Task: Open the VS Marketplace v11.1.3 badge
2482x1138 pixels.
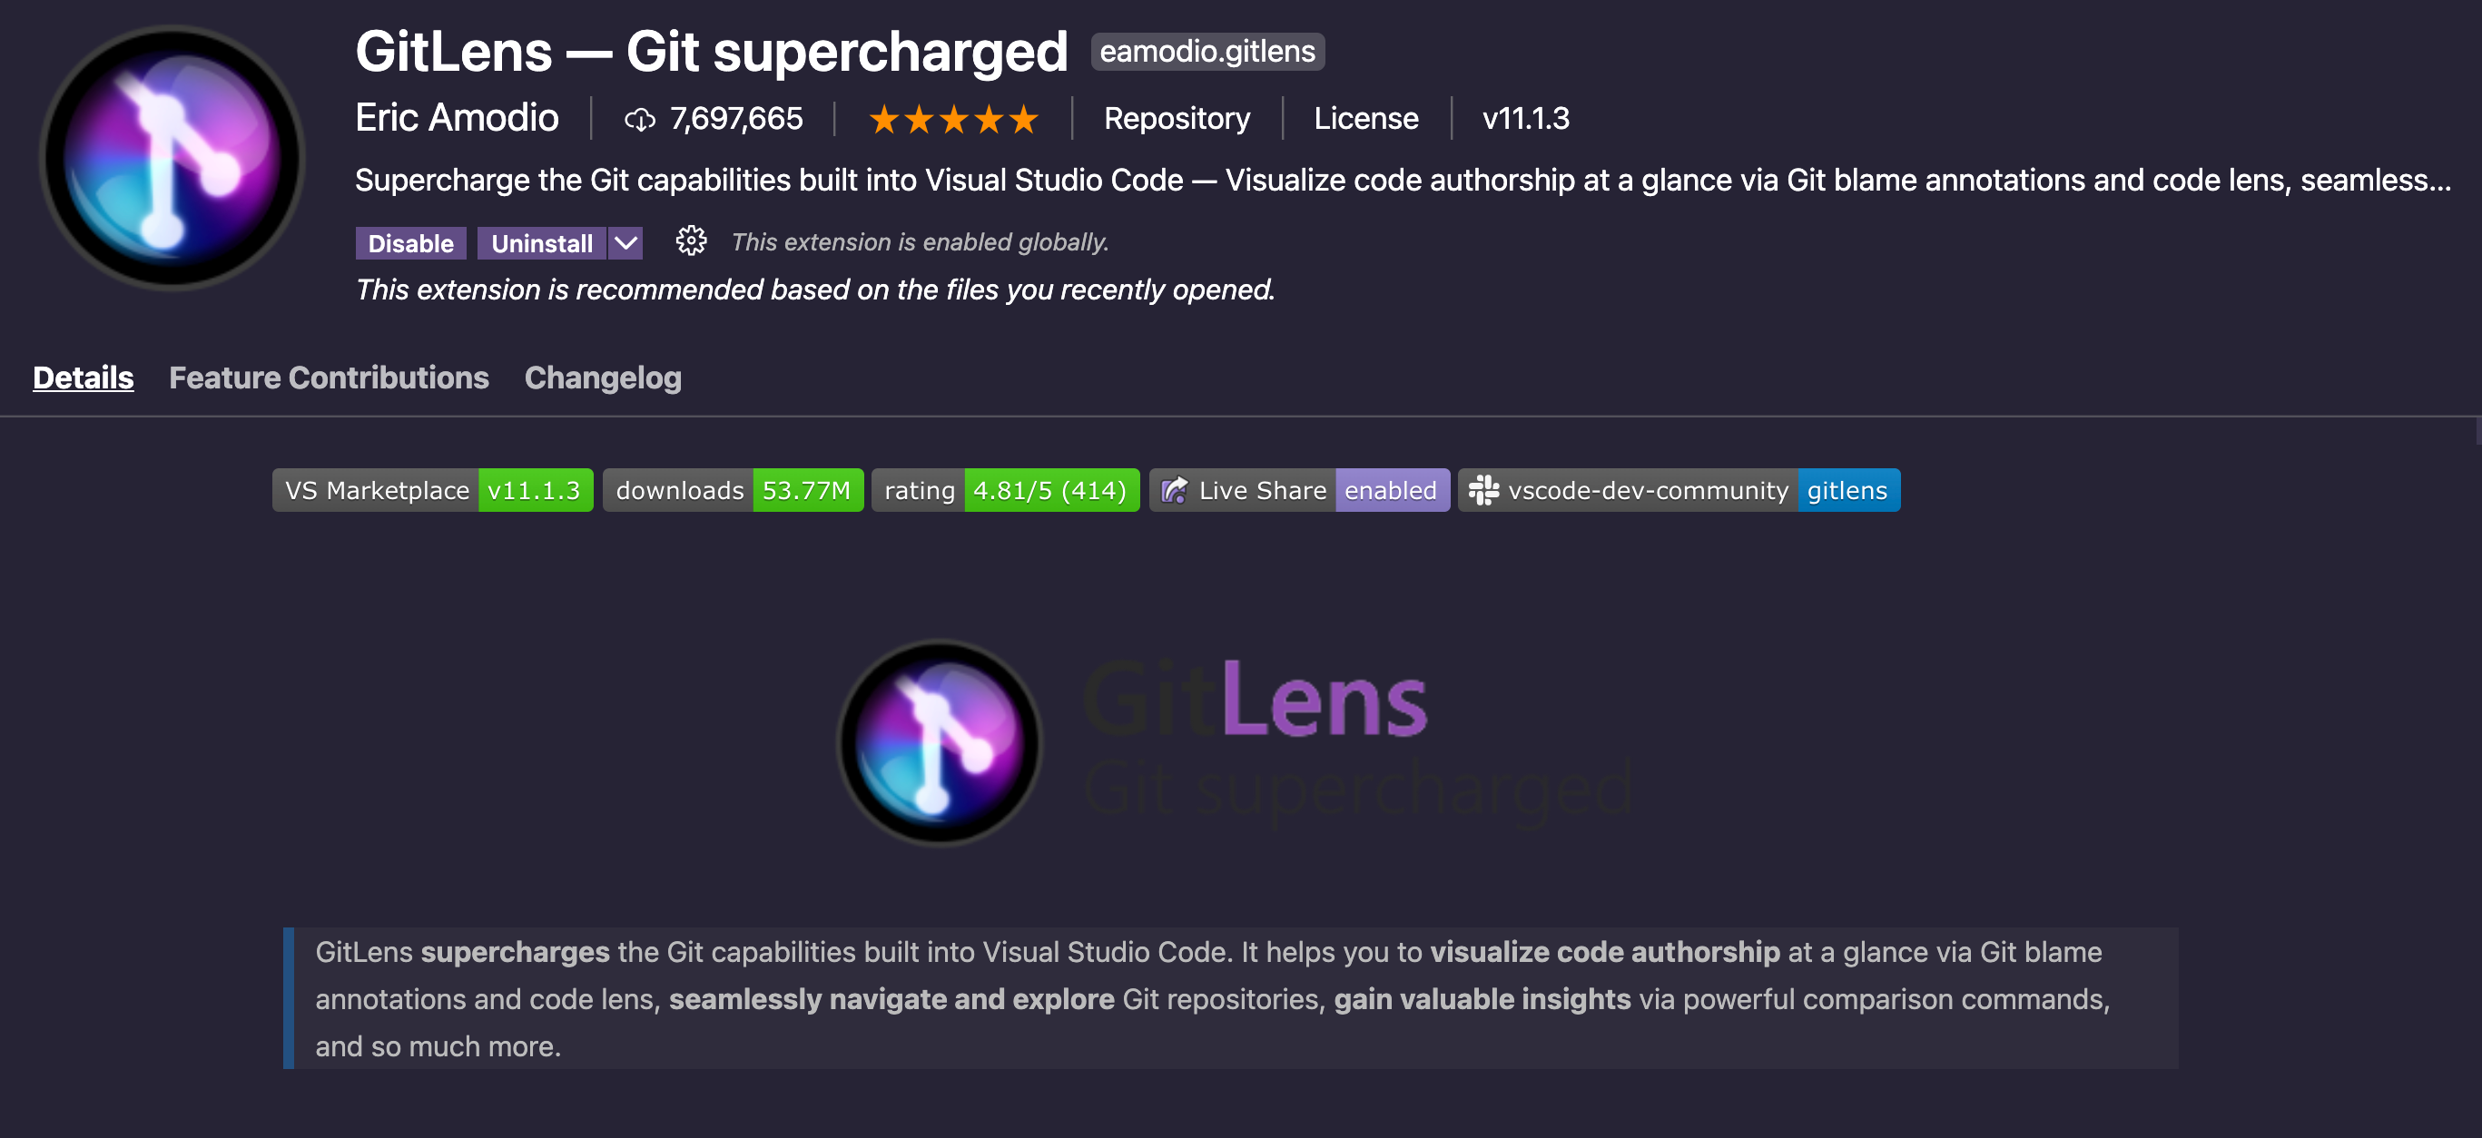Action: click(x=433, y=490)
